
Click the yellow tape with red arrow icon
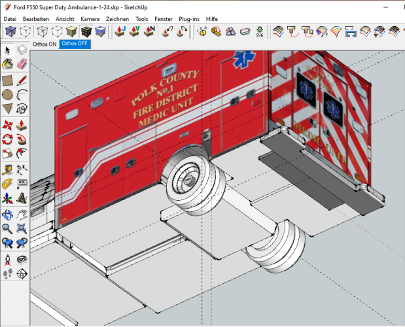217,31
